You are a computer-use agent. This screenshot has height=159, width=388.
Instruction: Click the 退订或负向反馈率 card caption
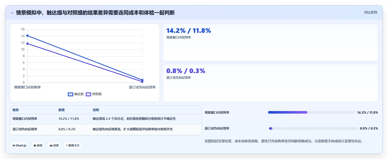[179, 78]
